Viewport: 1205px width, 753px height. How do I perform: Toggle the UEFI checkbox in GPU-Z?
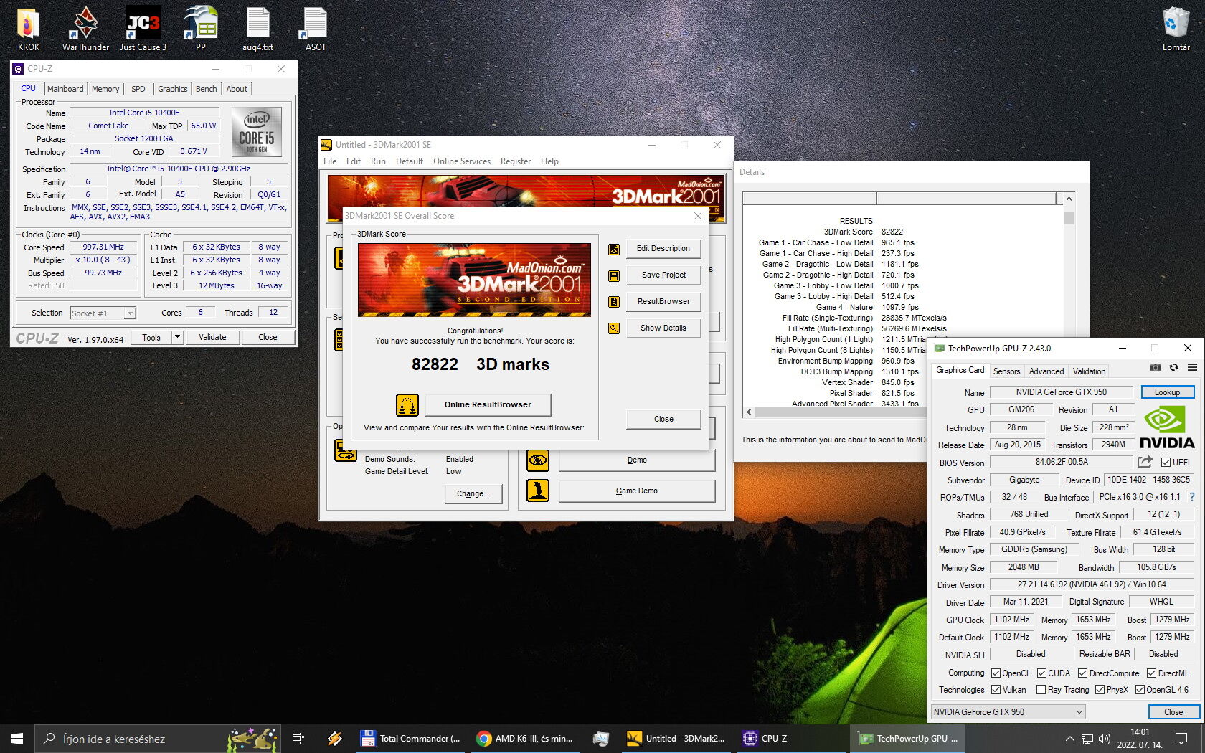click(1166, 463)
